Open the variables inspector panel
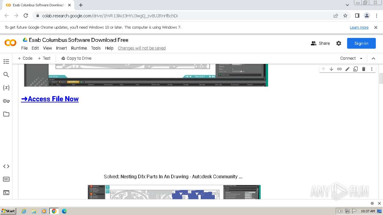 tap(6, 88)
